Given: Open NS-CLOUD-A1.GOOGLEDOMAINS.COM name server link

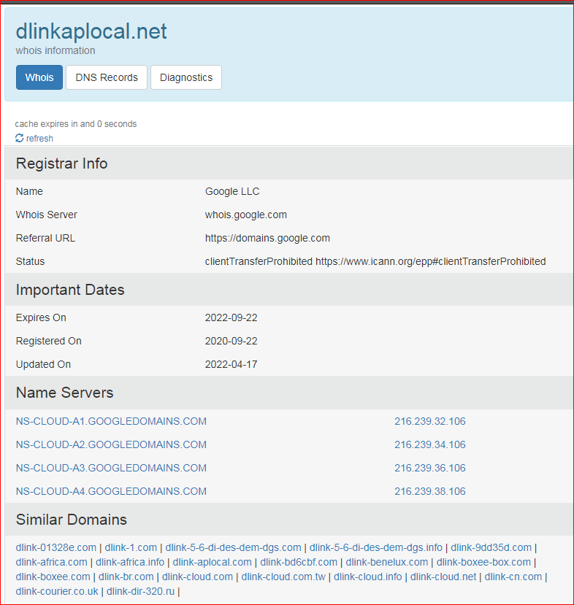Looking at the screenshot, I should click(111, 421).
